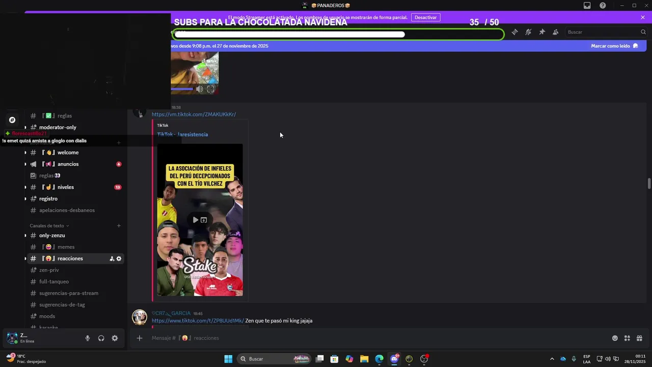Open the registro channel
This screenshot has height=367, width=652.
click(75, 199)
